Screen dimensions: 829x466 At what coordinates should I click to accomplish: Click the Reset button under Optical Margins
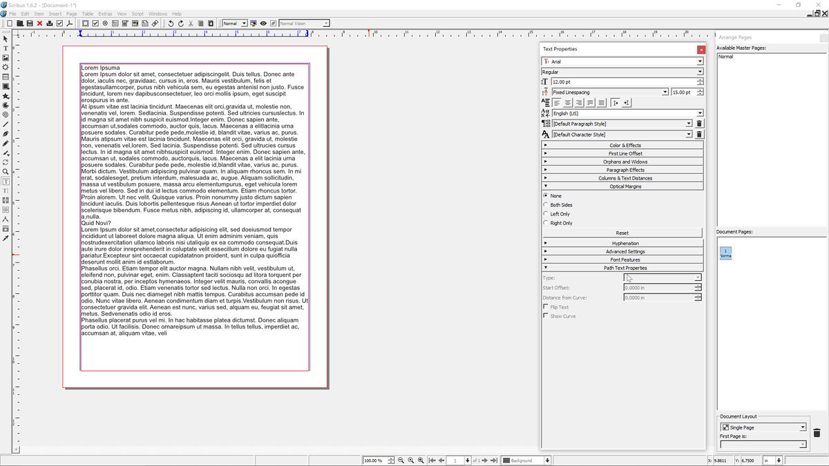(x=622, y=232)
